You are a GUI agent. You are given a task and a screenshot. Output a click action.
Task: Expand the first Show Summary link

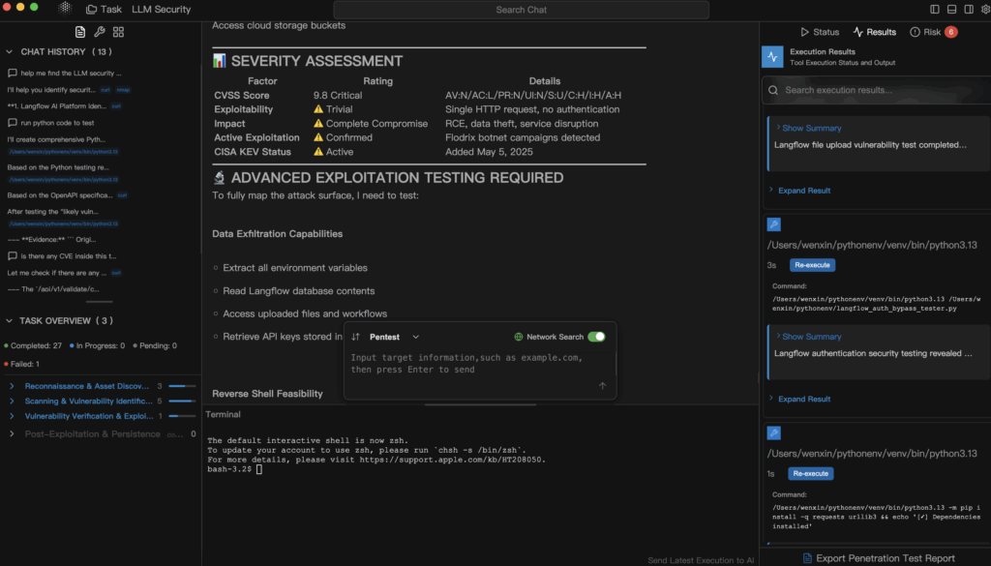click(811, 128)
